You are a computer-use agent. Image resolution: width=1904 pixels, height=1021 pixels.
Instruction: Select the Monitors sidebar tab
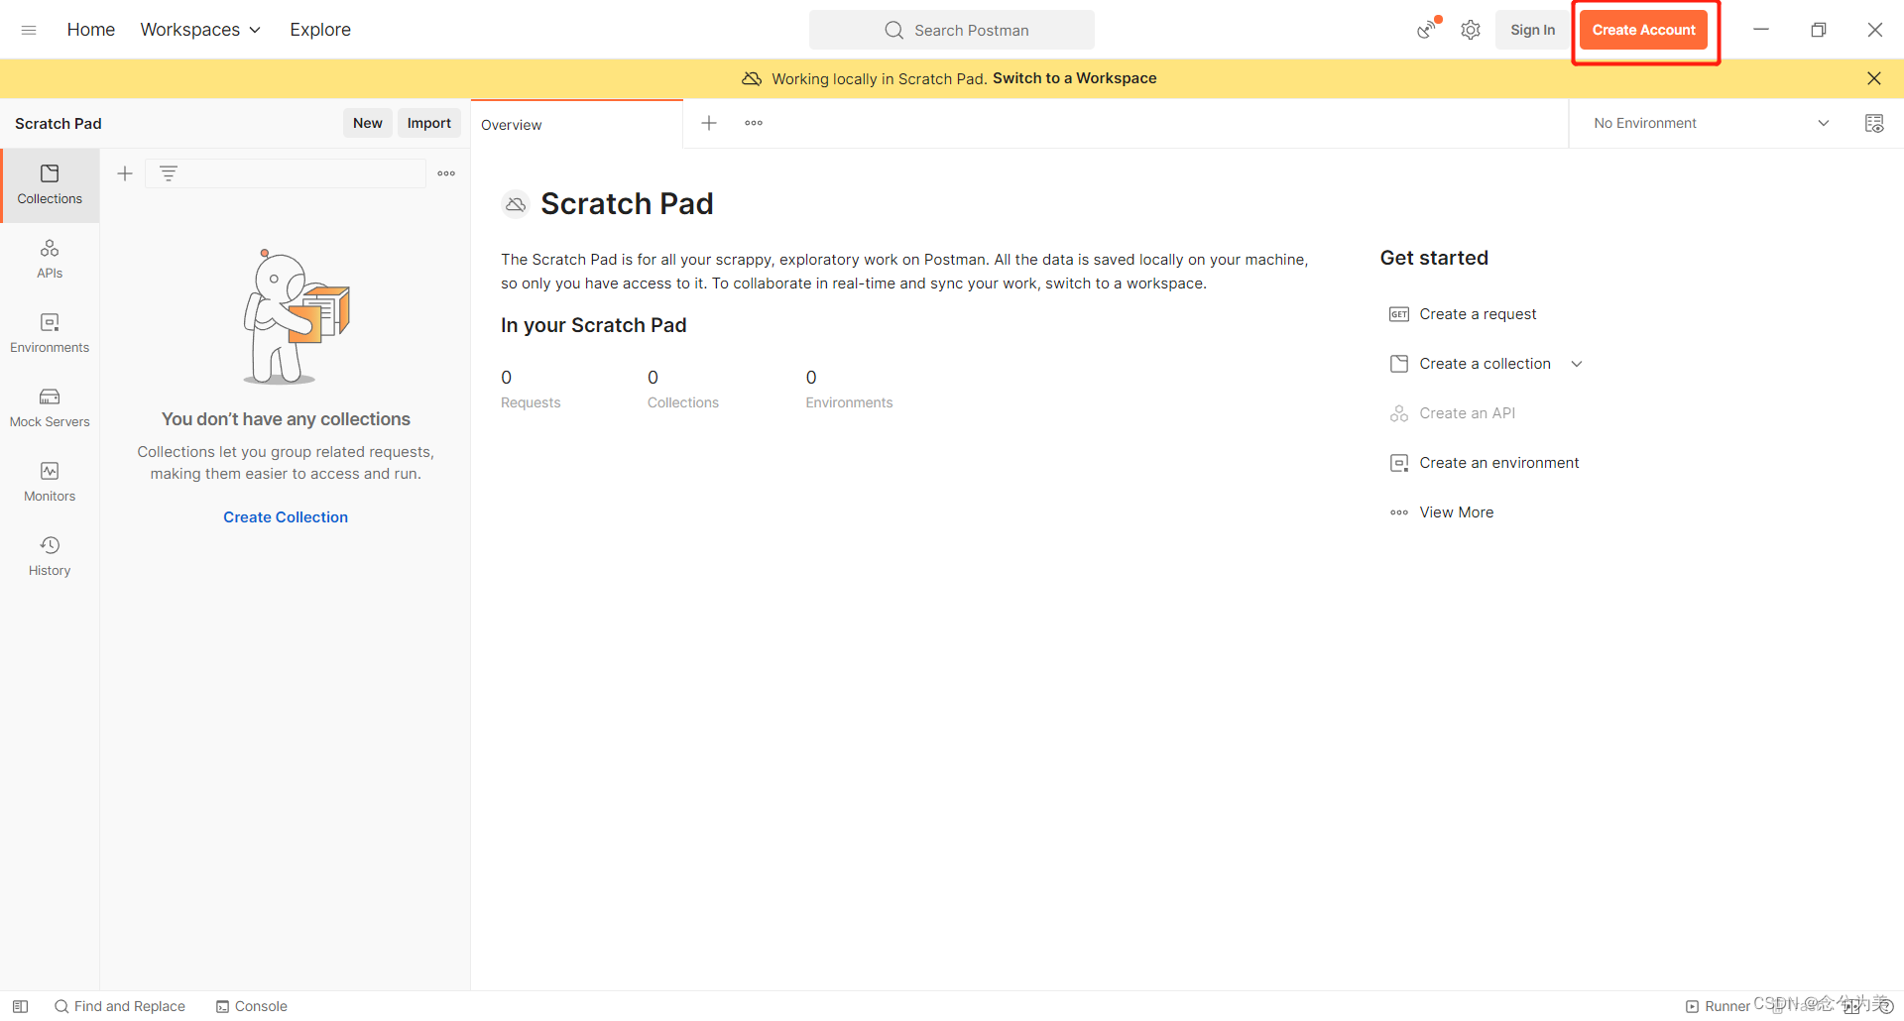click(x=50, y=483)
